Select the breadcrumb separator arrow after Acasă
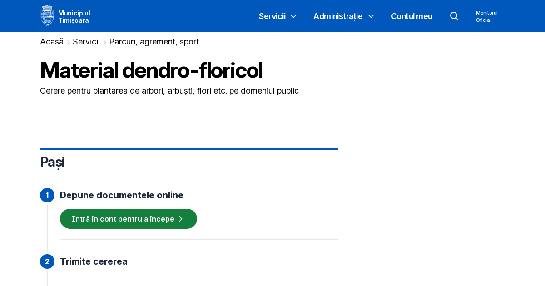 pyautogui.click(x=68, y=42)
